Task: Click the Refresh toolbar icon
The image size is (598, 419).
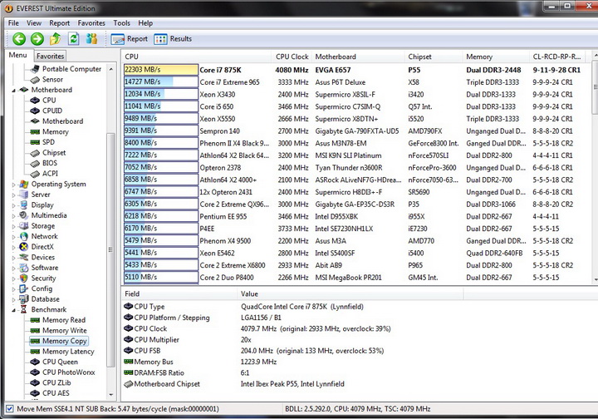Action: [x=73, y=38]
